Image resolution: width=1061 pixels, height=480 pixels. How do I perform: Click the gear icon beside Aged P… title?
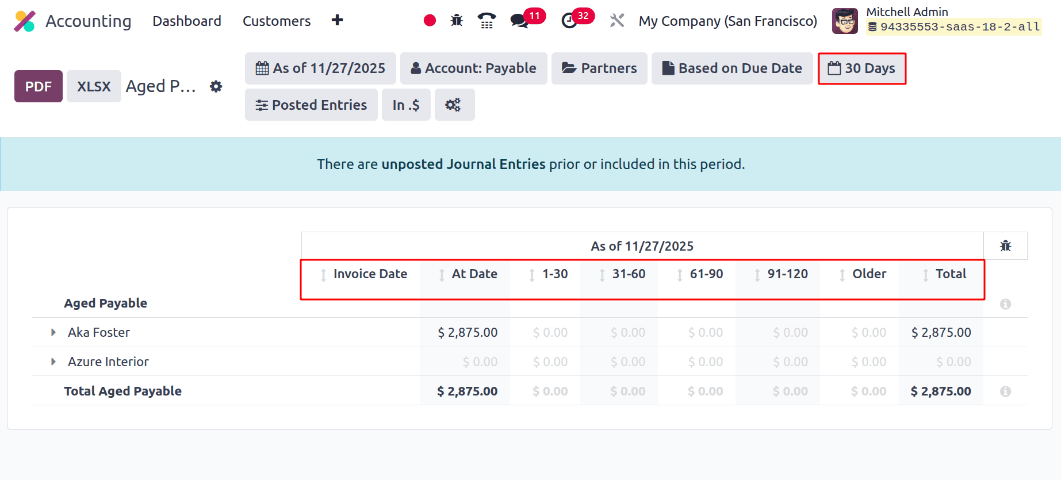click(x=216, y=86)
